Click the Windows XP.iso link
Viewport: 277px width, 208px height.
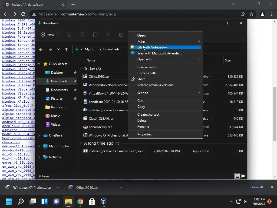click(x=16, y=102)
